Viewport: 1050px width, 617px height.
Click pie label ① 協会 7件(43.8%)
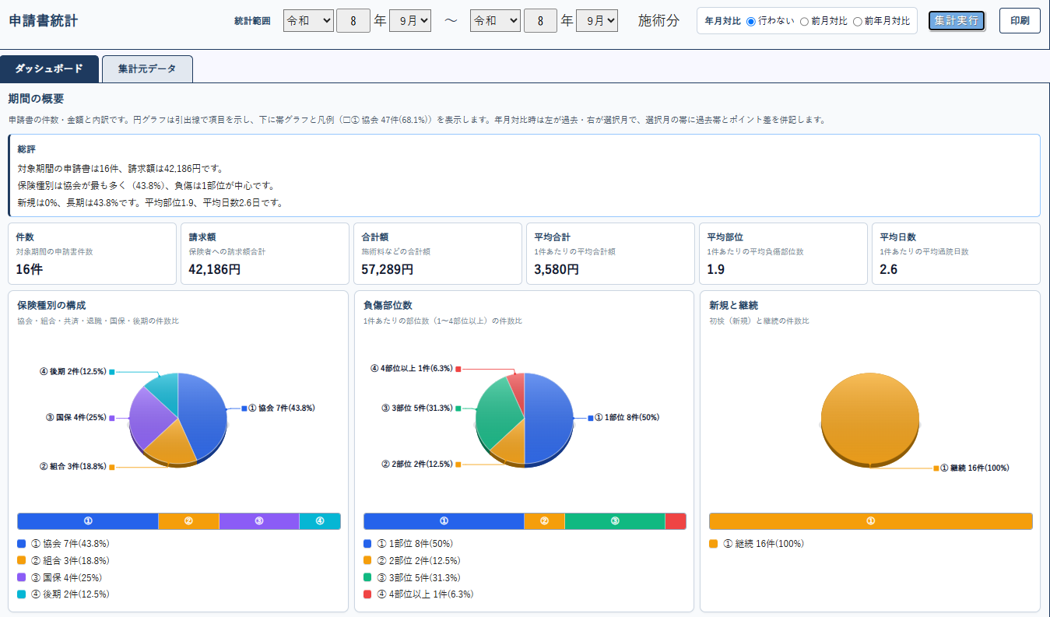[282, 408]
